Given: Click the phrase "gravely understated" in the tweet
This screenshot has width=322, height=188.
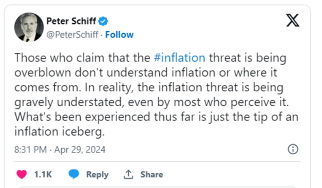Looking at the screenshot, I should (69, 102).
